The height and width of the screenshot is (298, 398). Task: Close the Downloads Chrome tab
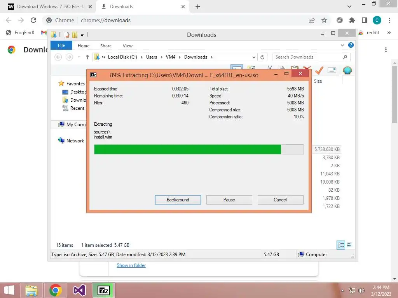(183, 7)
